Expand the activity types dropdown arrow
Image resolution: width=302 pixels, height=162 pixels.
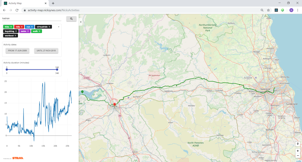[x=59, y=27]
